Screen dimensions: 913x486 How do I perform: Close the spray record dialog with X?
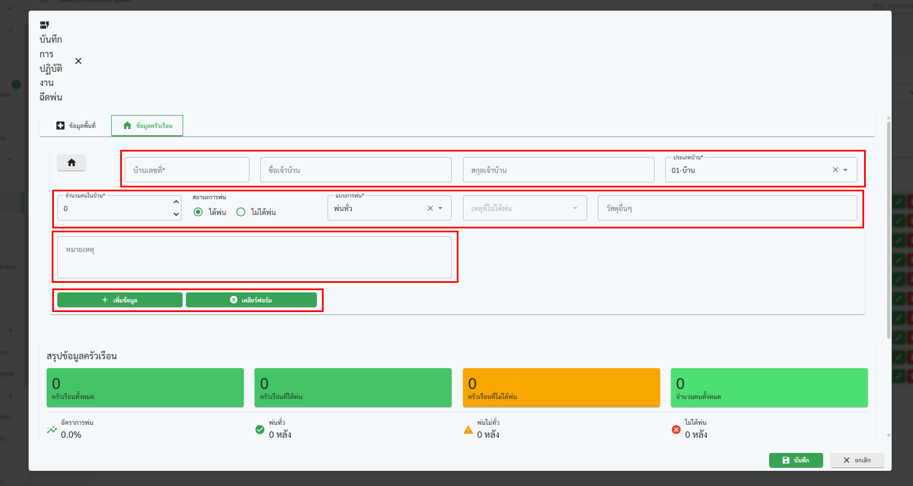click(x=79, y=61)
